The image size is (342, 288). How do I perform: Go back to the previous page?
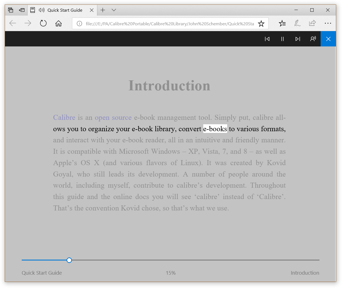(13, 23)
